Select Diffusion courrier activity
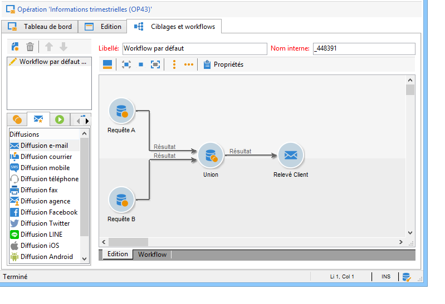This screenshot has width=445, height=304. tap(45, 157)
